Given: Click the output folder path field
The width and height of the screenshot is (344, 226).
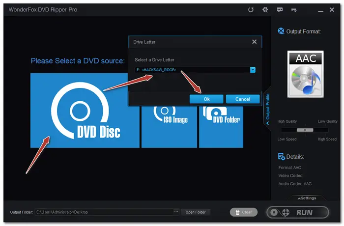Looking at the screenshot, I should pos(104,212).
